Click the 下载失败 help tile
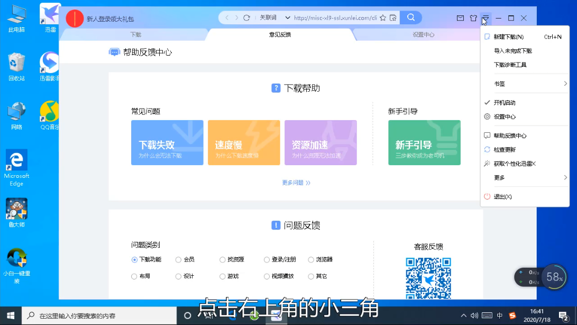 point(167,143)
